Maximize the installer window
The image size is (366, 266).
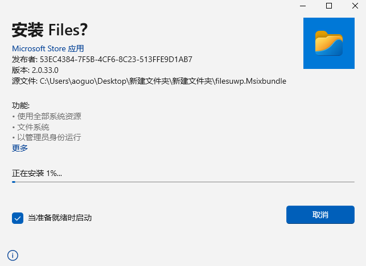[329, 6]
